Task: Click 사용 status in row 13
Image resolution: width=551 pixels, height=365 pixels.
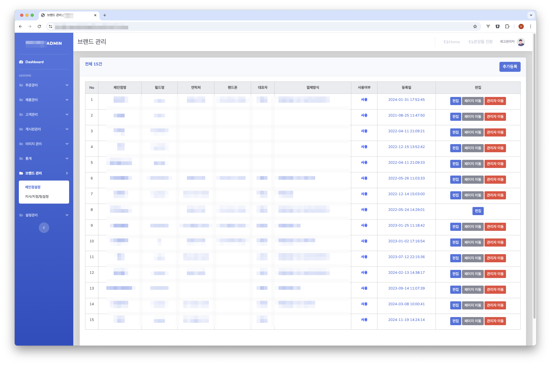Action: 364,288
